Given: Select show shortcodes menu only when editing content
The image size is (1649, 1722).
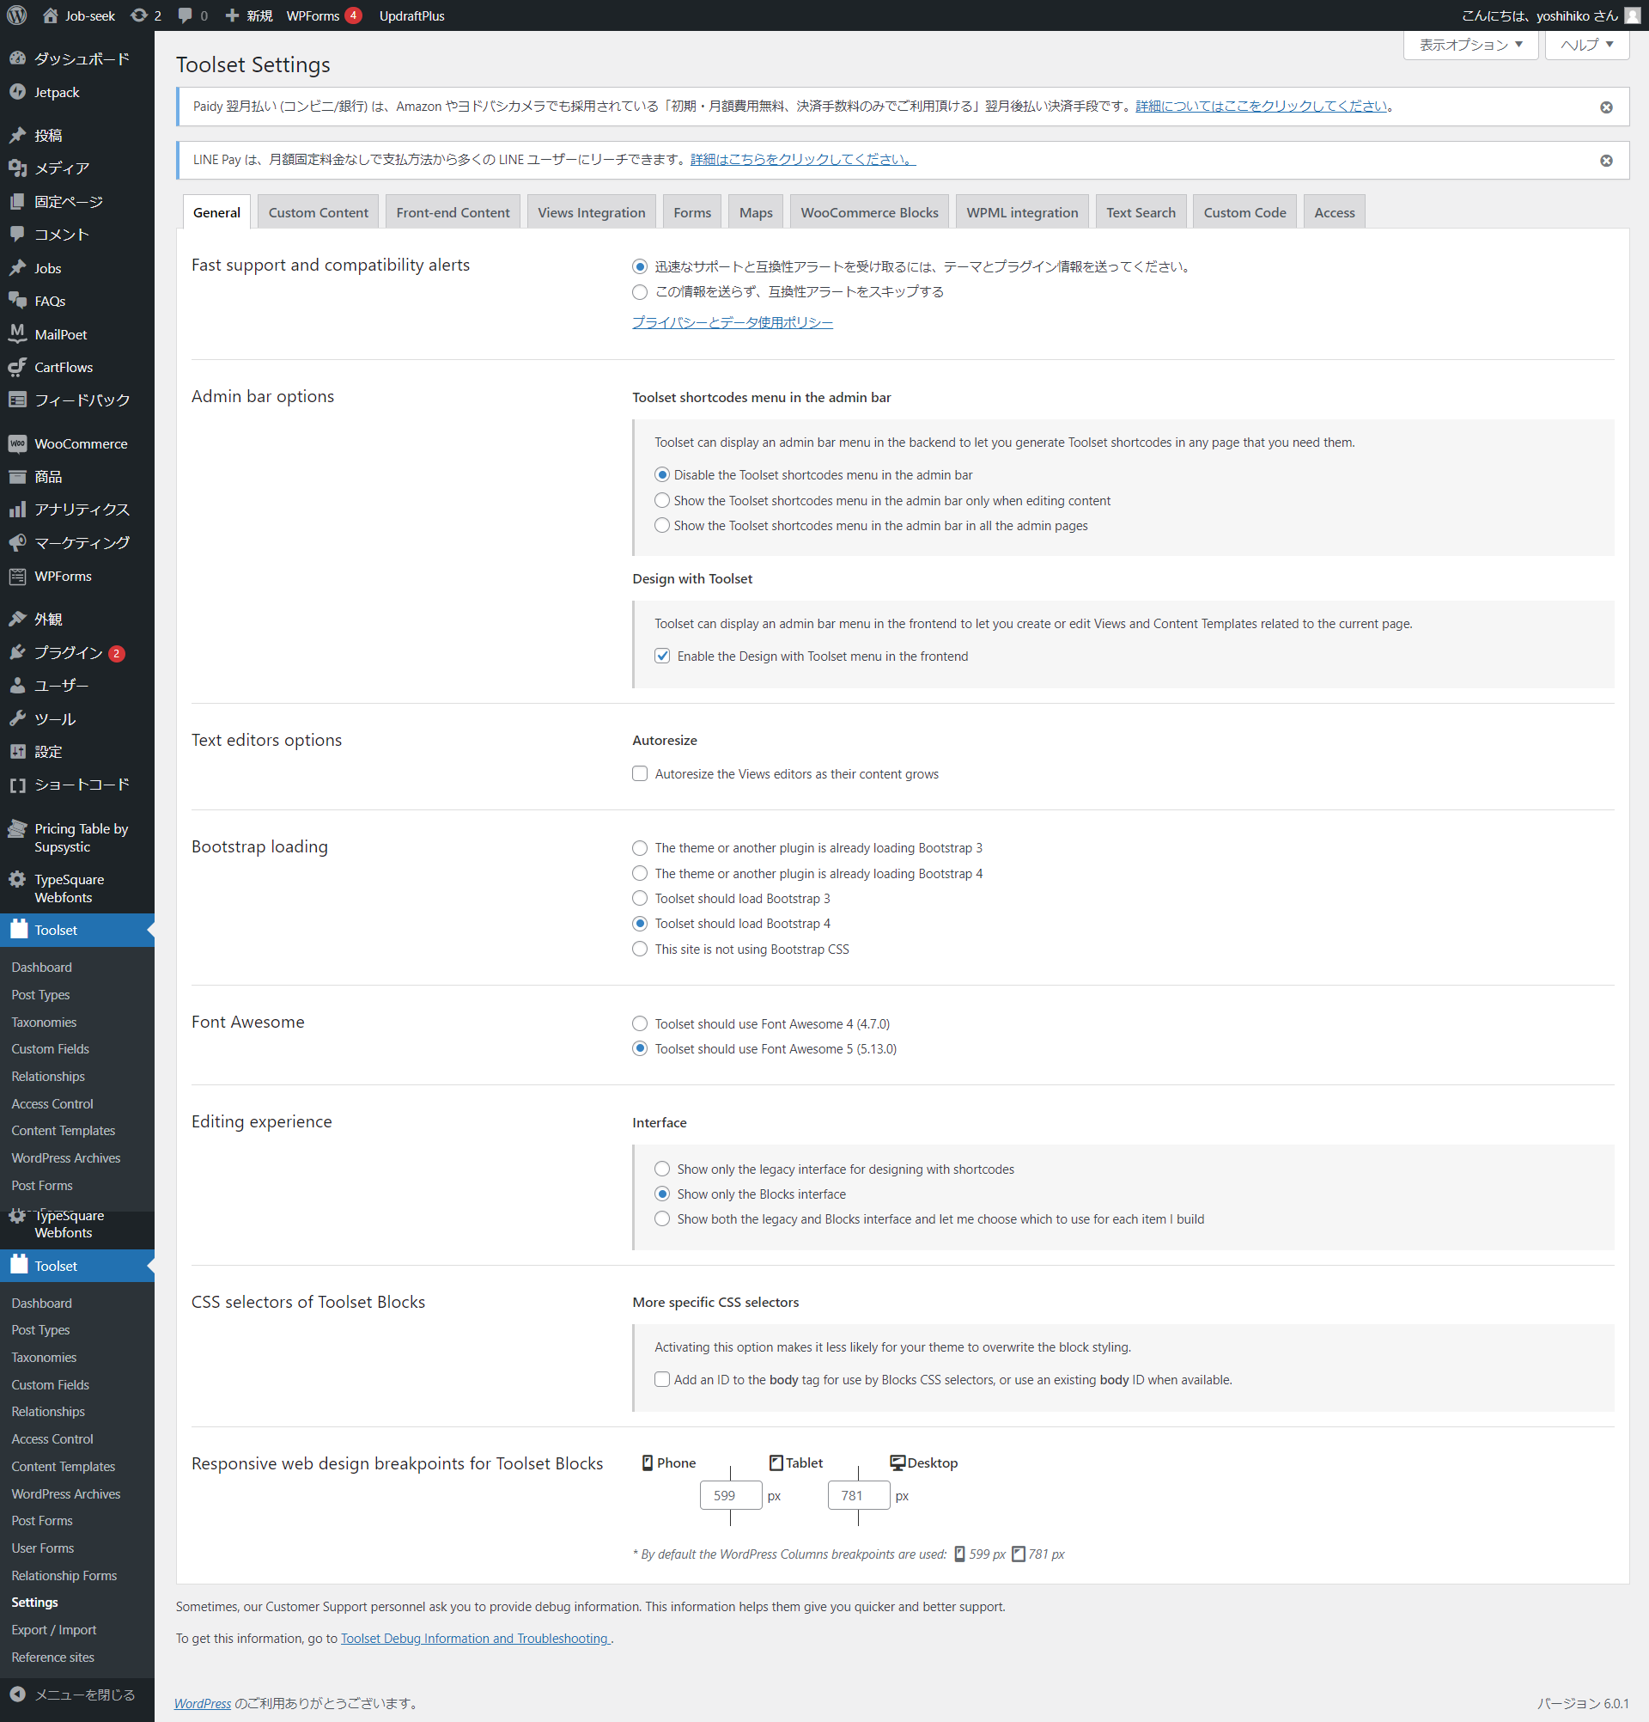Looking at the screenshot, I should pos(662,500).
